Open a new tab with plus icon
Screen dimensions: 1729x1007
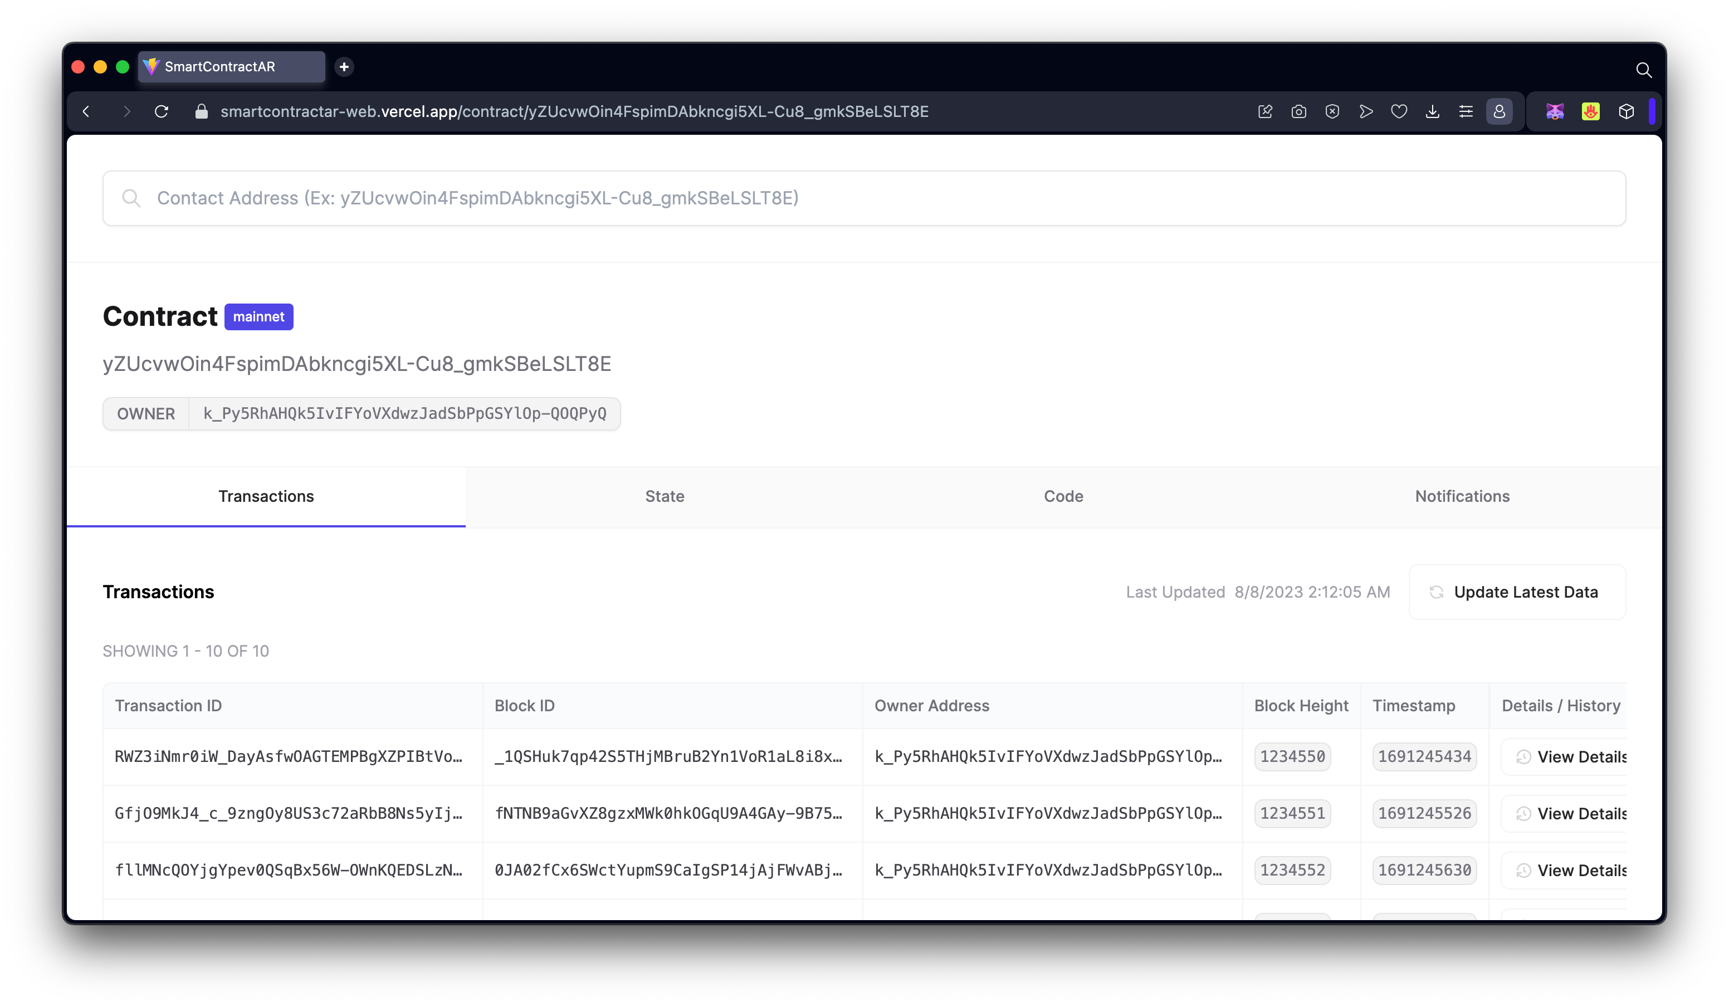pyautogui.click(x=344, y=66)
